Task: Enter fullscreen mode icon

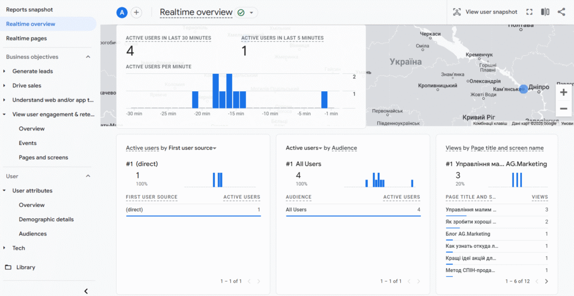Action: pyautogui.click(x=529, y=12)
